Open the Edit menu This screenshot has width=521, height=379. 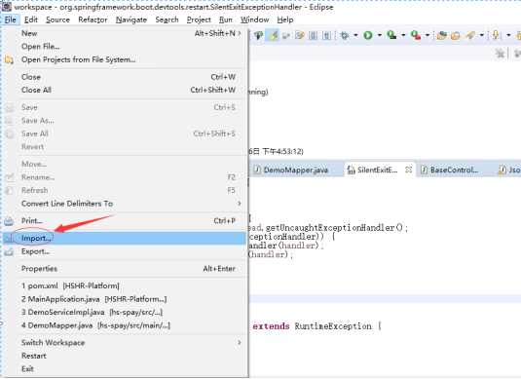31,19
